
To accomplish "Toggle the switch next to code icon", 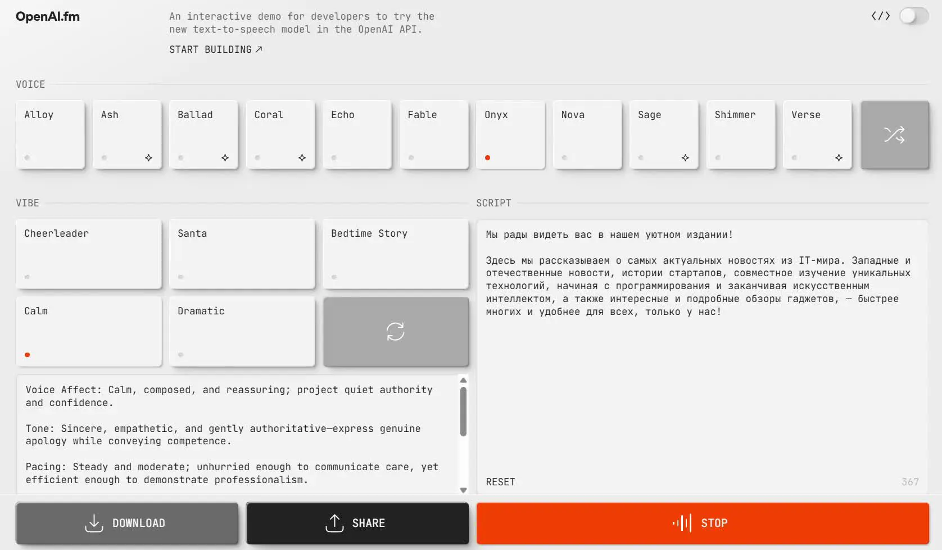I will [x=914, y=16].
